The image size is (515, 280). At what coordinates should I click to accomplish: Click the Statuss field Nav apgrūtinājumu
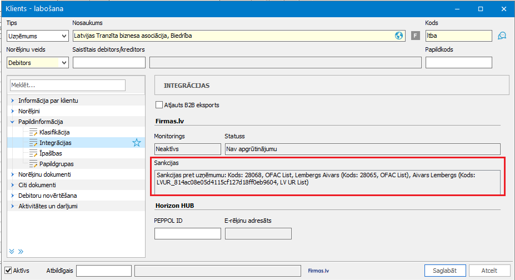(363, 149)
